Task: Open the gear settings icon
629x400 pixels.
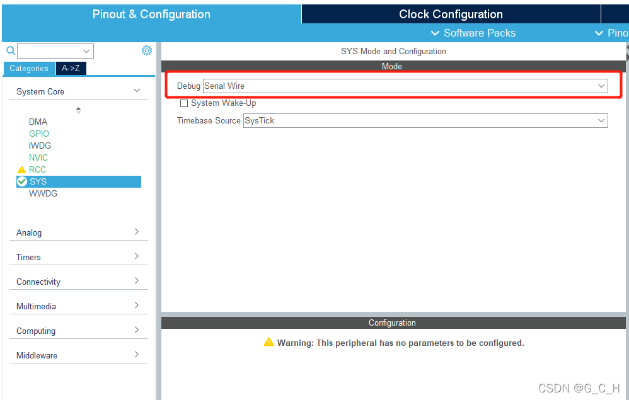Action: (x=147, y=50)
